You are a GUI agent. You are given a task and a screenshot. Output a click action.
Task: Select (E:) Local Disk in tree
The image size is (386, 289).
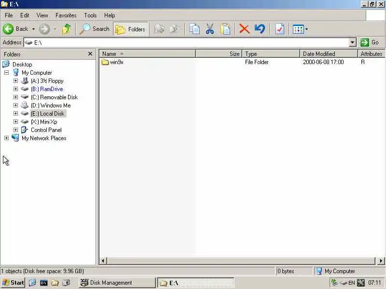click(x=47, y=114)
